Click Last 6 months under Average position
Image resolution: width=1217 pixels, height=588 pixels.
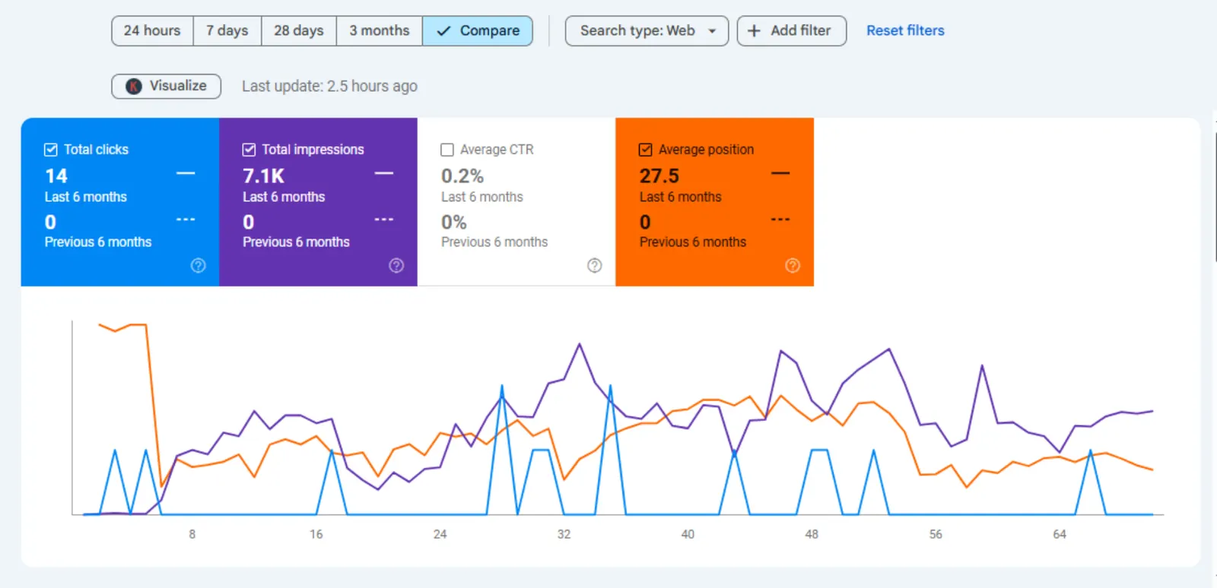coord(680,197)
